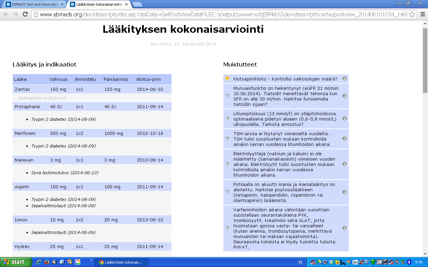
Task: Open info for Klotsapiinihoito reminder
Action: point(344,79)
